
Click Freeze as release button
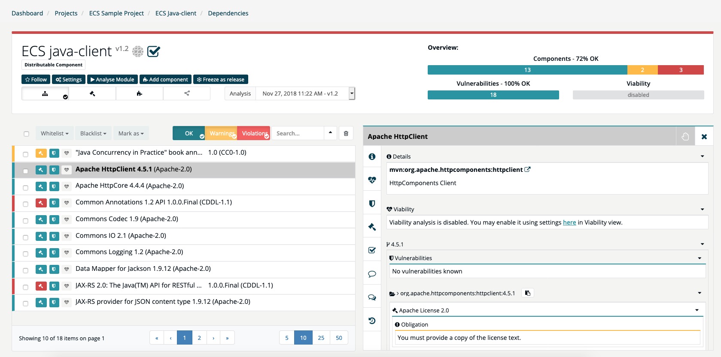[221, 79]
